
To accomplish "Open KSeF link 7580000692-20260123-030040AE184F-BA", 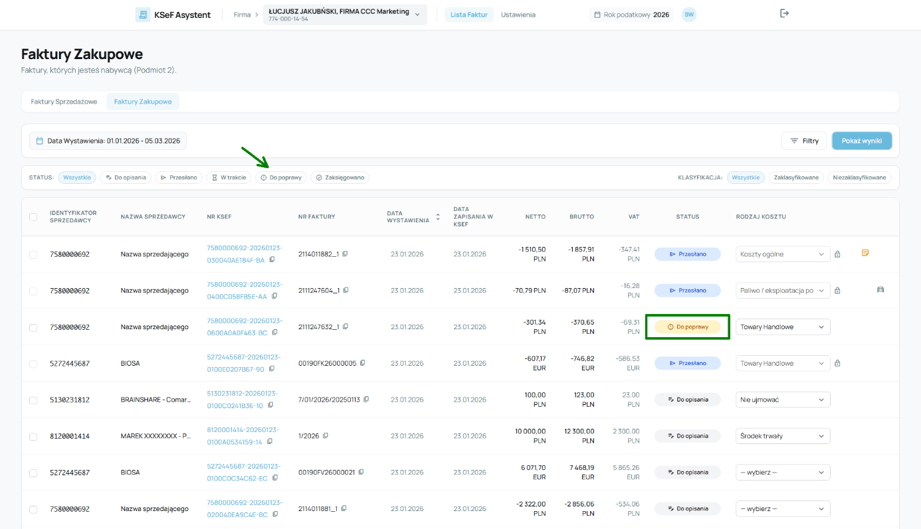I will (x=244, y=254).
